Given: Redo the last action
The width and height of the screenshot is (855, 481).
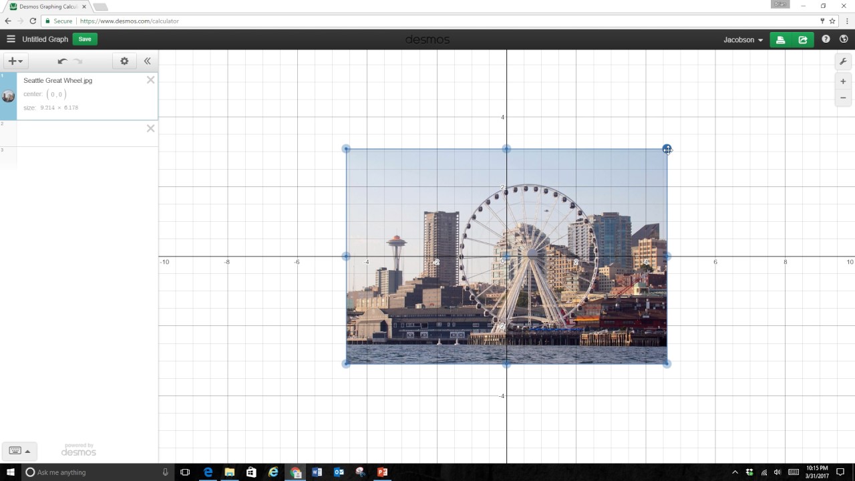Looking at the screenshot, I should [77, 61].
